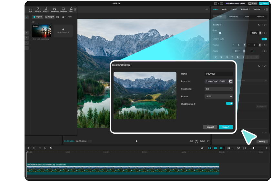The image size is (271, 181).
Task: Open the Format dropdown showing JPEG
Action: click(219, 96)
